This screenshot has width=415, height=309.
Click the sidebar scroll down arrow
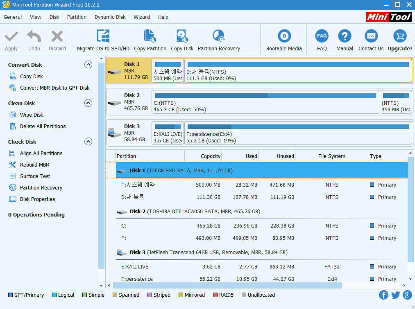click(x=101, y=286)
